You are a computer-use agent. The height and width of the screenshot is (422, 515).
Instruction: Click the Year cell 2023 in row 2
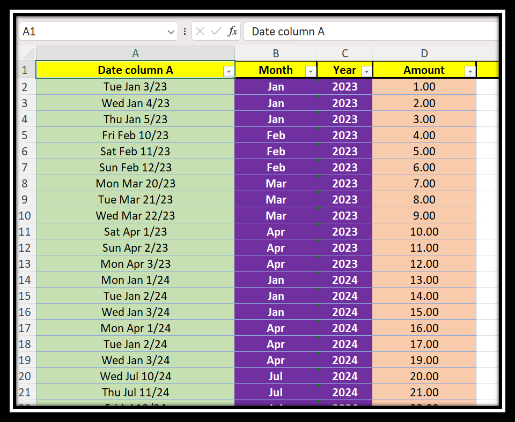345,87
